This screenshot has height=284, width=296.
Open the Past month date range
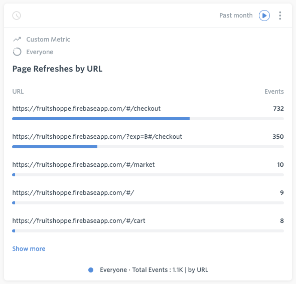tap(236, 15)
